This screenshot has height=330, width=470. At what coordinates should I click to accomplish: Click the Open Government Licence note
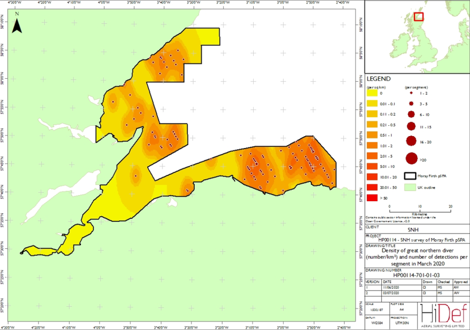(401, 219)
